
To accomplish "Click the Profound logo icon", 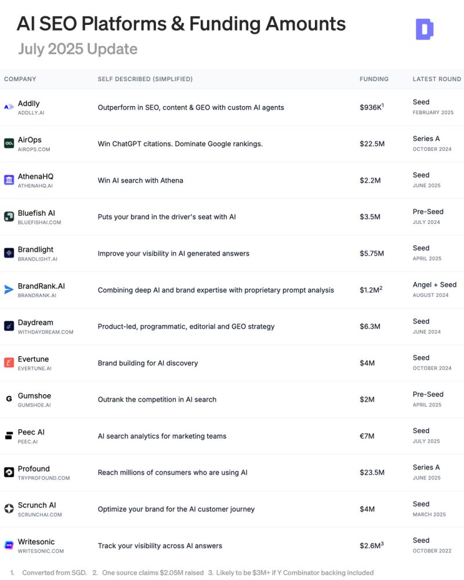I will 9,472.
